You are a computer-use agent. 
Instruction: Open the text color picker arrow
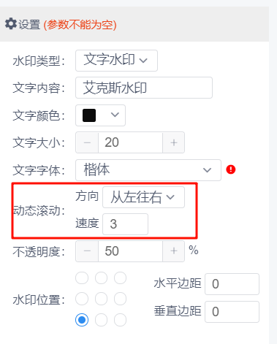(x=115, y=115)
